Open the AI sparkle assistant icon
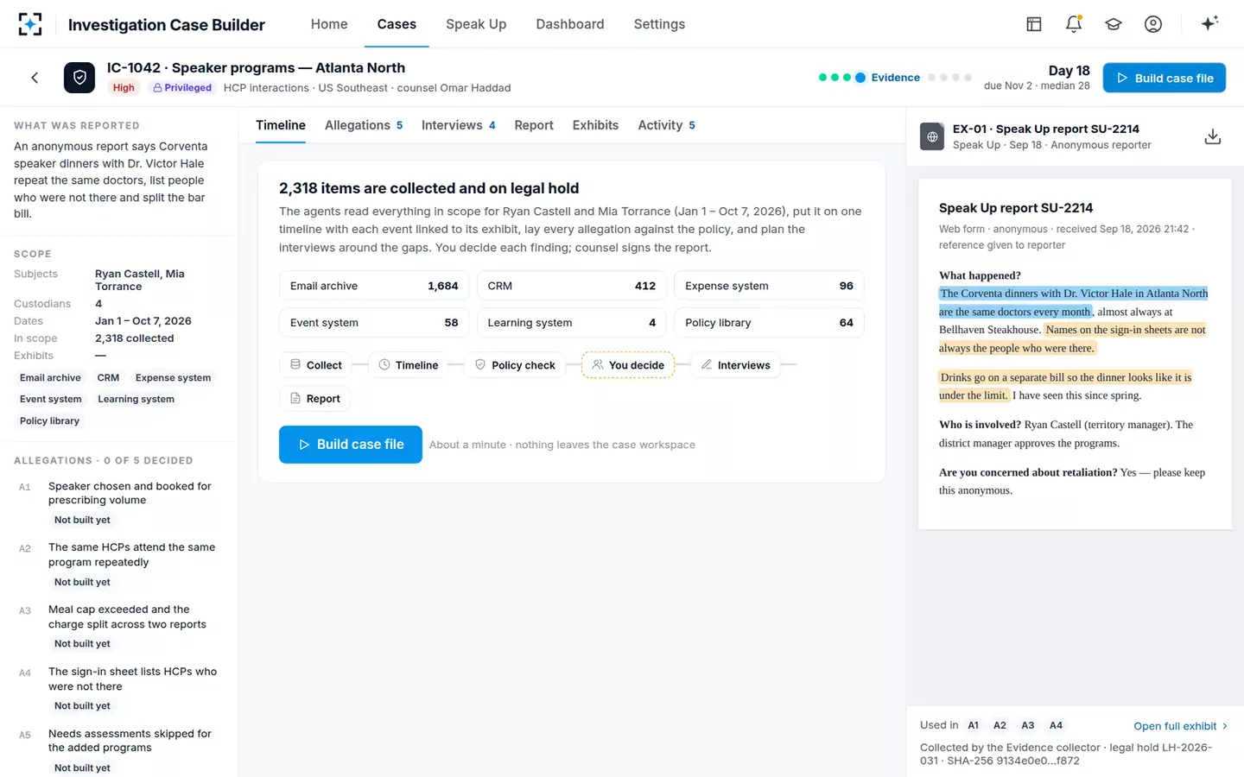 1209,23
